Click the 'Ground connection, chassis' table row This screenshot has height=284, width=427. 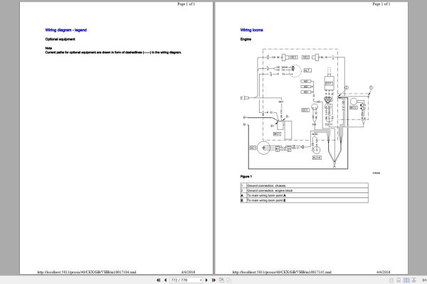304,185
